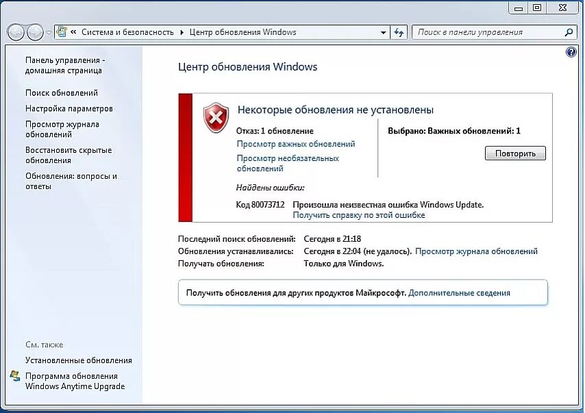Viewport: 585px width, 413px height.
Task: Click error code text 'Код 80073712'
Action: [x=260, y=205]
